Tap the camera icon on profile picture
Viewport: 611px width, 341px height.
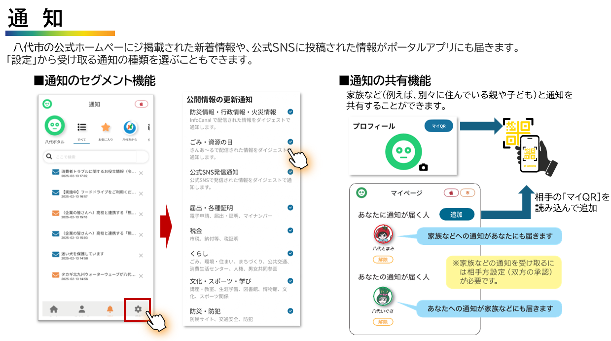click(423, 167)
